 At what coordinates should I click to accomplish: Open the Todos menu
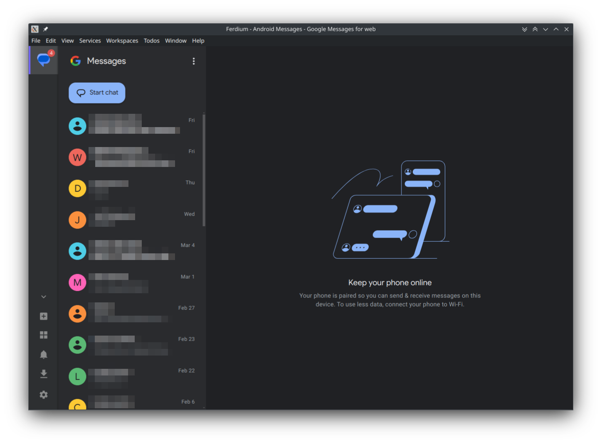point(151,41)
